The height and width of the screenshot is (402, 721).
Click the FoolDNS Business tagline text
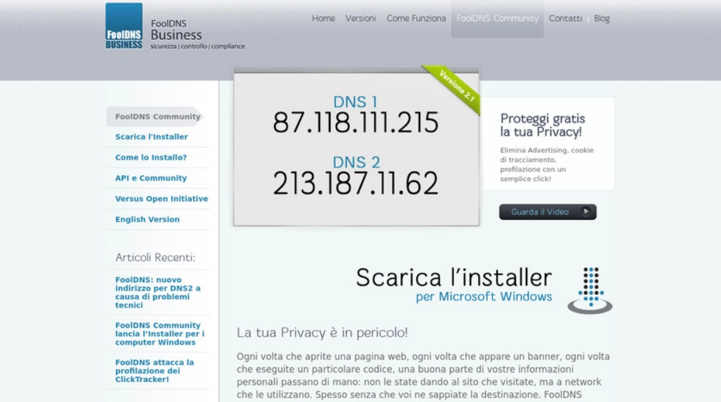point(198,46)
